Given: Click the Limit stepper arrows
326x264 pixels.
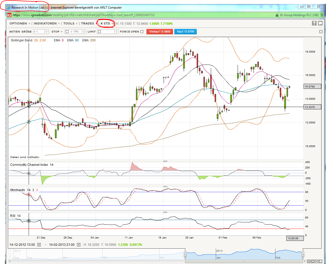Looking at the screenshot, I should (116, 32).
